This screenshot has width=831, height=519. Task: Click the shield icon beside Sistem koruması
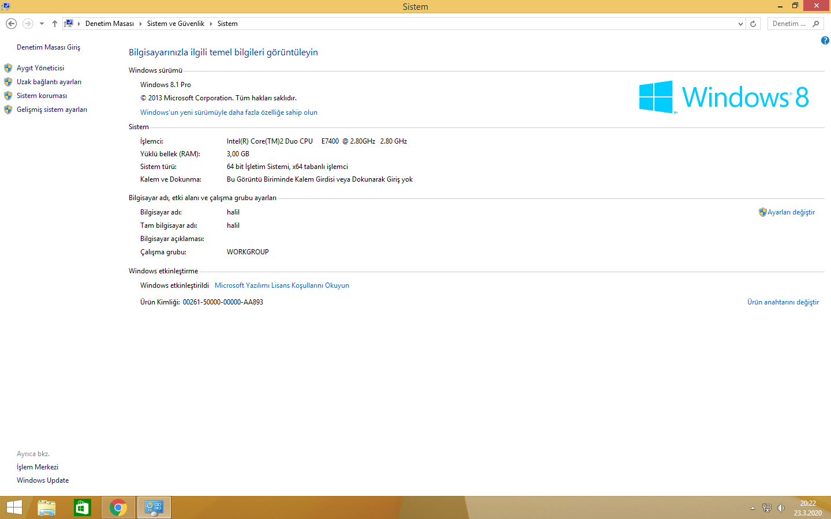click(8, 96)
